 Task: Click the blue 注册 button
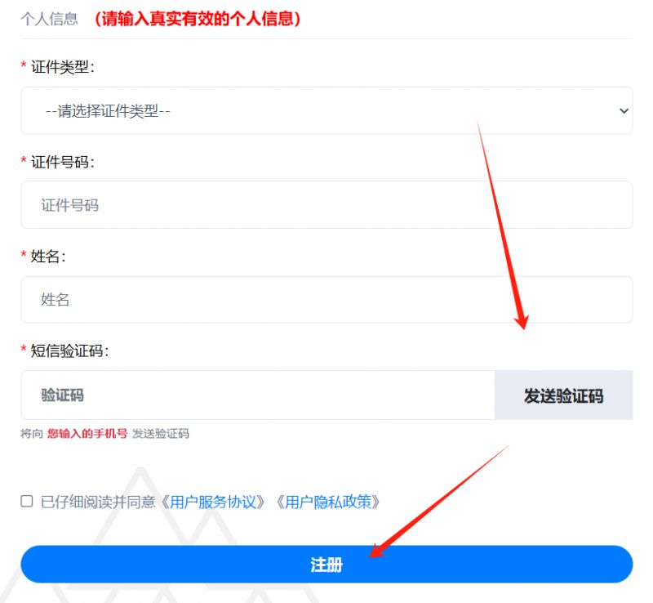[326, 564]
